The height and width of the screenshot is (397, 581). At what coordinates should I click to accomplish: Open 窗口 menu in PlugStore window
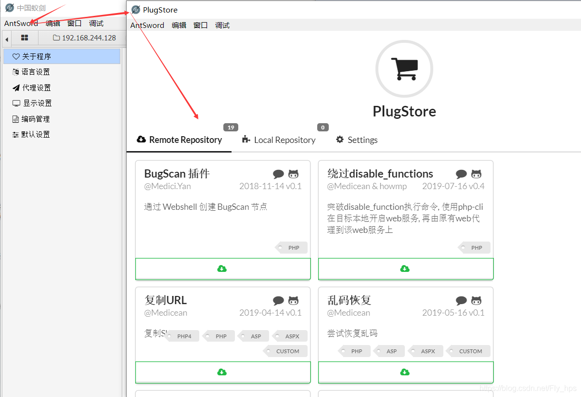[201, 25]
